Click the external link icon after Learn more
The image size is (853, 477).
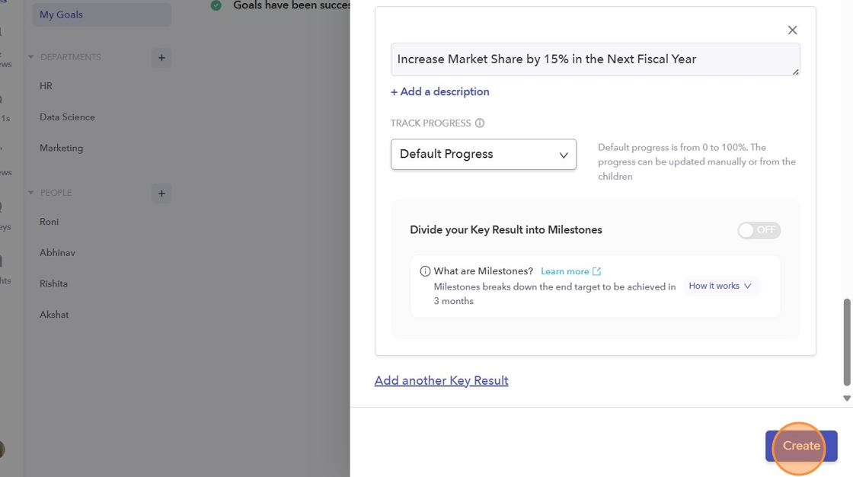point(596,271)
